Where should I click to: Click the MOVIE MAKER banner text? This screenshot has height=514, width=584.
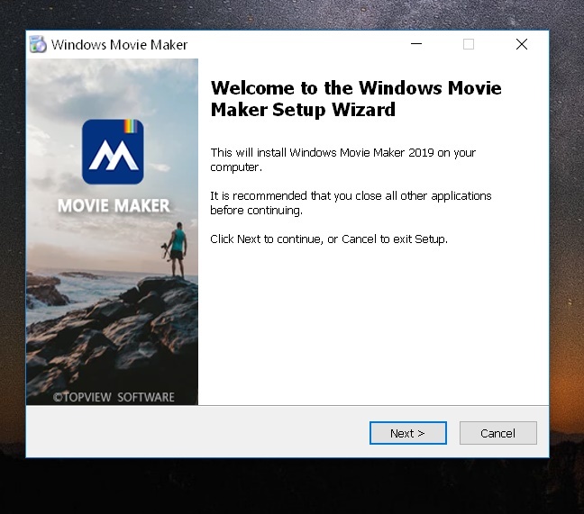(x=114, y=206)
